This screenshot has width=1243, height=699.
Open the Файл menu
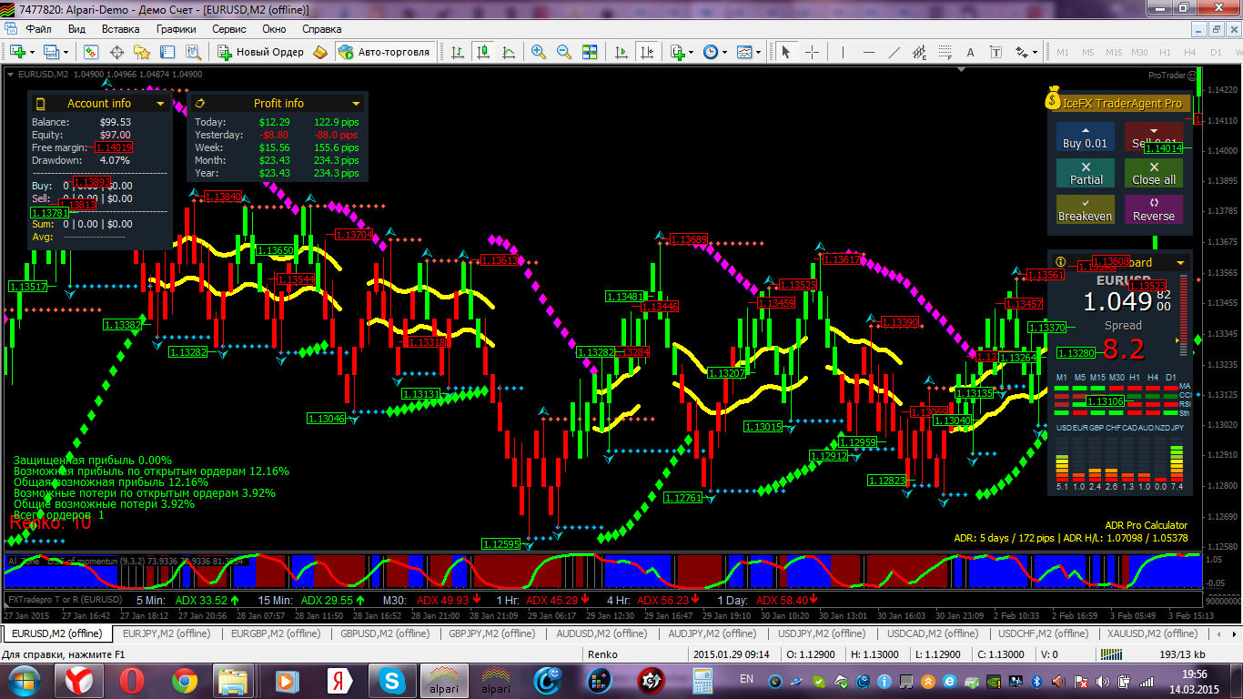[x=39, y=29]
